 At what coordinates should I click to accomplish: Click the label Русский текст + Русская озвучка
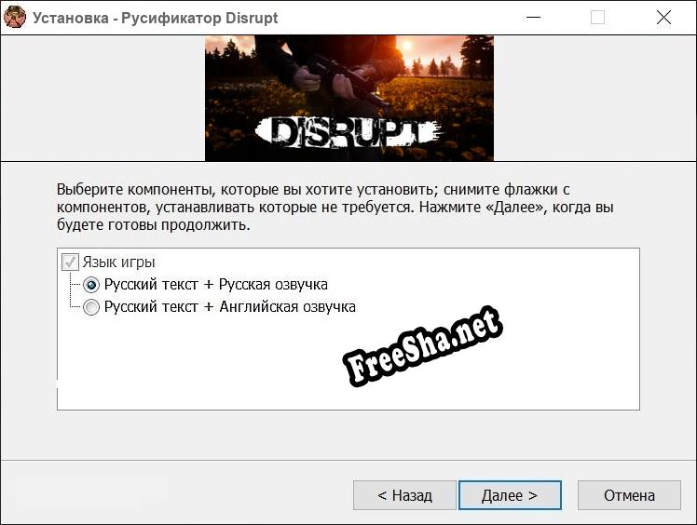215,284
